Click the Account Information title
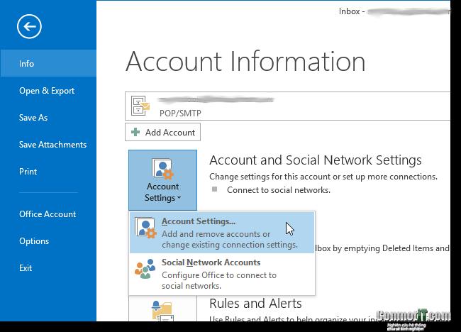The height and width of the screenshot is (332, 461). [x=245, y=62]
